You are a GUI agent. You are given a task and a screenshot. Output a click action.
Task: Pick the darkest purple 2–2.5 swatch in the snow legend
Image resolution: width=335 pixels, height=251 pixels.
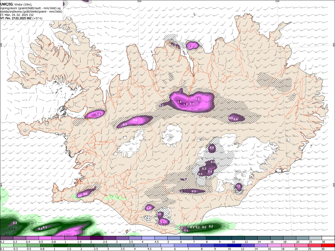97,238
